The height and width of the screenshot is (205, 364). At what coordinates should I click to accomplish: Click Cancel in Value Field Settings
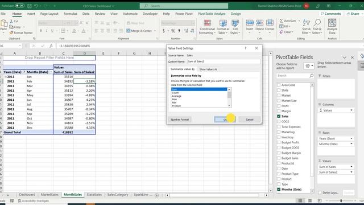250,120
